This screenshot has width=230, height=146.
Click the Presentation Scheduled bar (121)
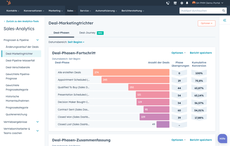pos(153,95)
